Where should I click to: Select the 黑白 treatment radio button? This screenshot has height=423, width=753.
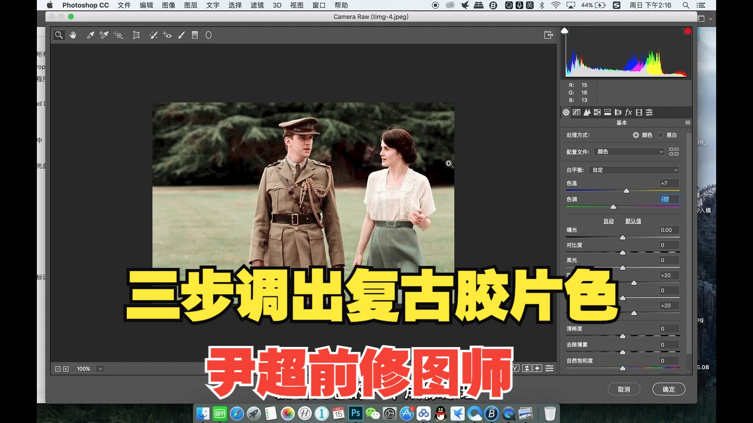click(661, 135)
